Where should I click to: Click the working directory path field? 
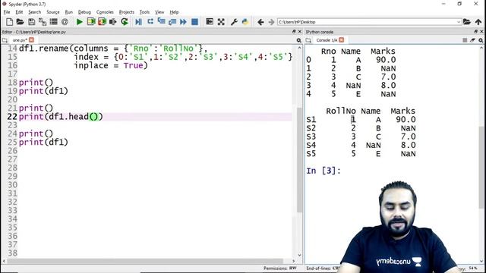(x=367, y=22)
